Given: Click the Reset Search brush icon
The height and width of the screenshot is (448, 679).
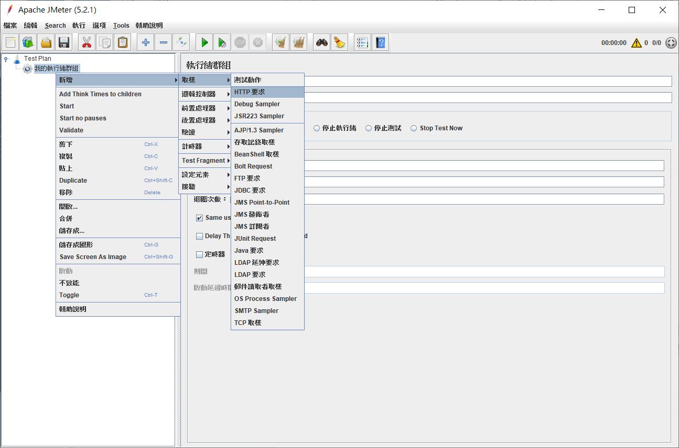Looking at the screenshot, I should (x=340, y=42).
